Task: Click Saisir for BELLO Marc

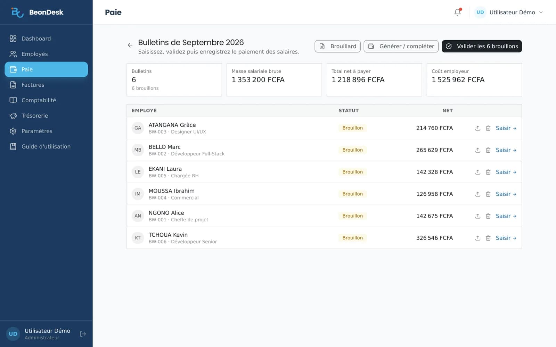Action: 506,150
